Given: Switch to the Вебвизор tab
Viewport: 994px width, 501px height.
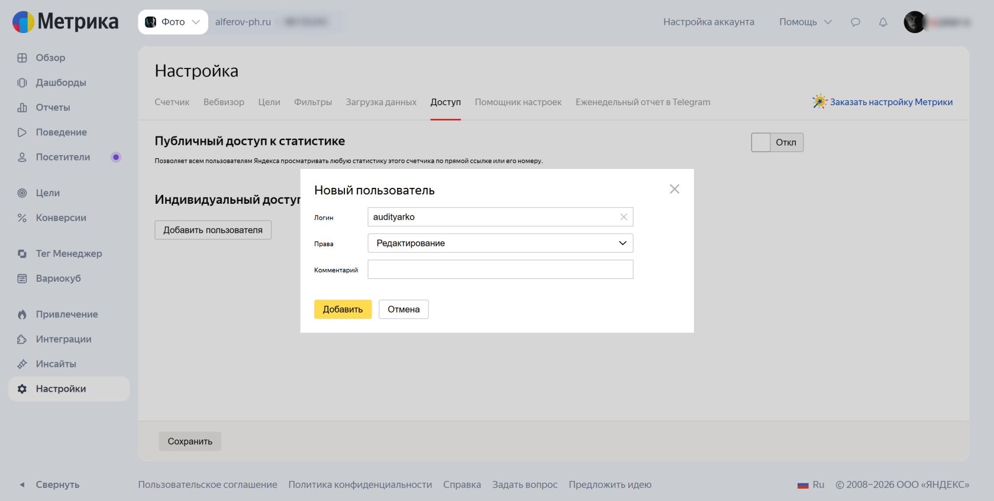Looking at the screenshot, I should point(224,102).
